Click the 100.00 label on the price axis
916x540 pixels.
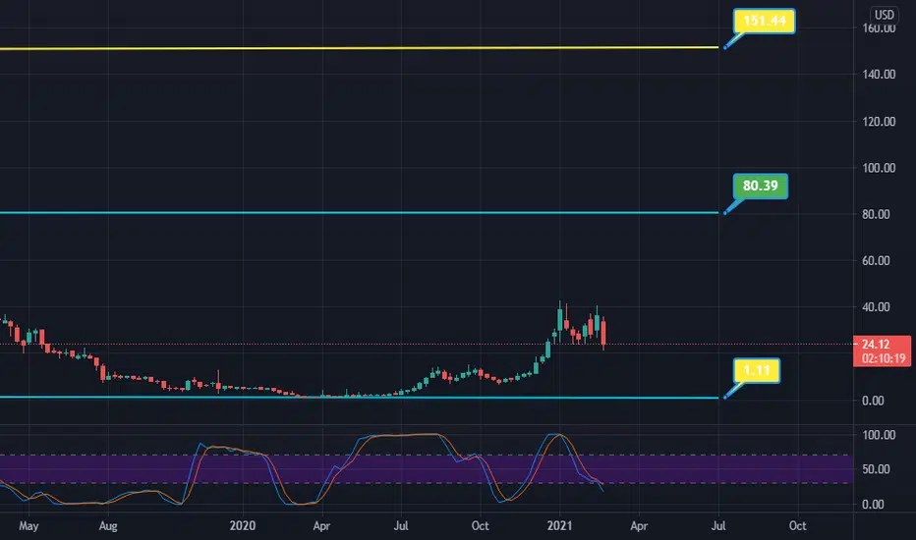click(879, 168)
